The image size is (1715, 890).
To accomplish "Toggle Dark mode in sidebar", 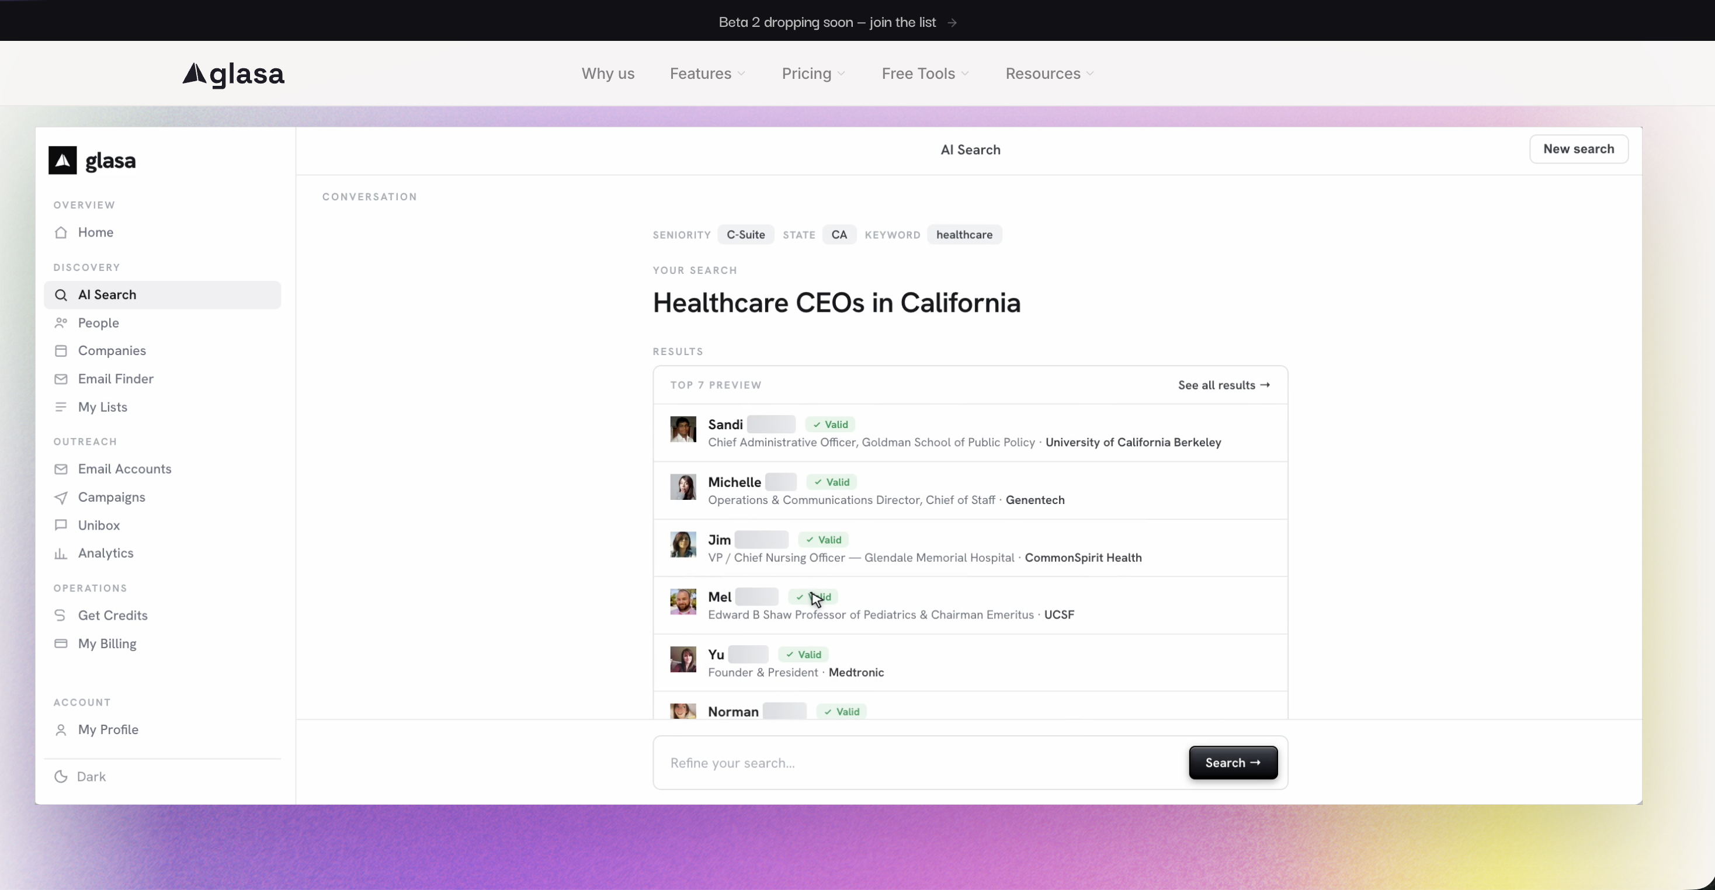I will click(80, 777).
